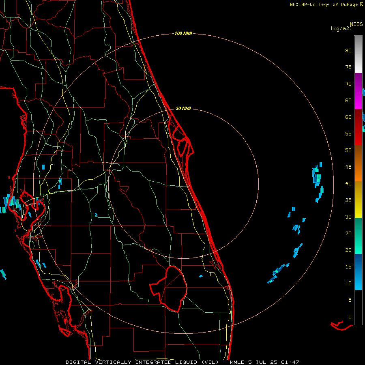The image size is (365, 365).
Task: Click the 5 JUL 25 date in the caption
Action: coord(263,362)
